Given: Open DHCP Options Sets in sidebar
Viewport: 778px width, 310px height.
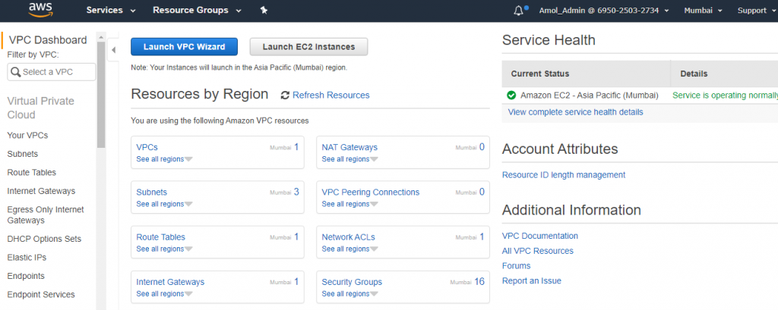Looking at the screenshot, I should (x=44, y=239).
